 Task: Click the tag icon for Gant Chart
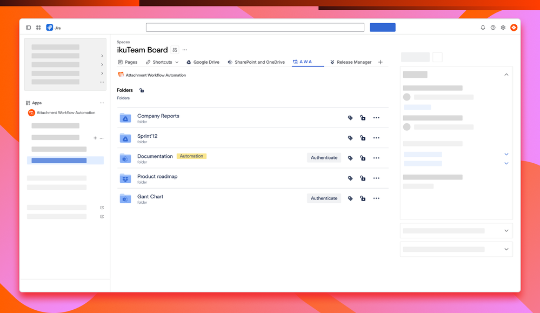tap(350, 198)
